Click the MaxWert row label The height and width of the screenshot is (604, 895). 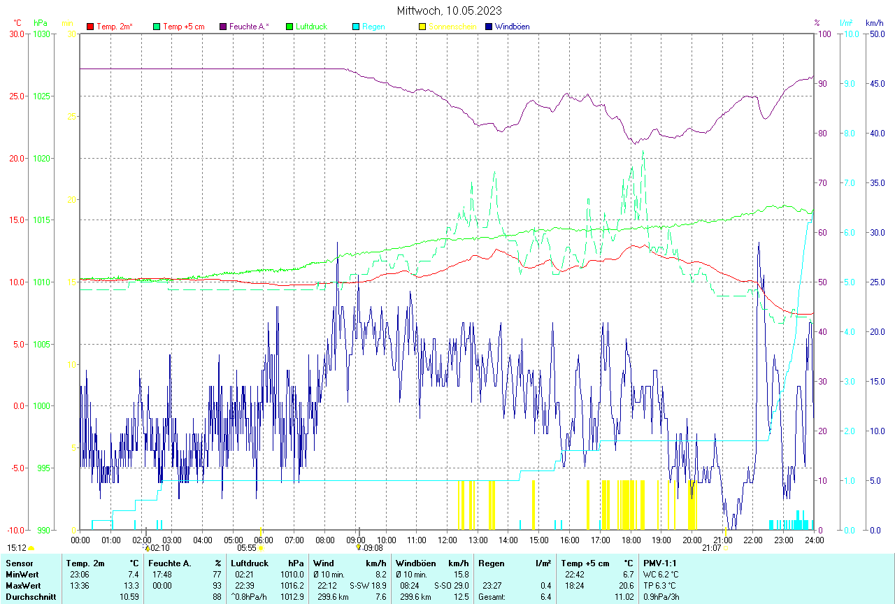(x=22, y=586)
